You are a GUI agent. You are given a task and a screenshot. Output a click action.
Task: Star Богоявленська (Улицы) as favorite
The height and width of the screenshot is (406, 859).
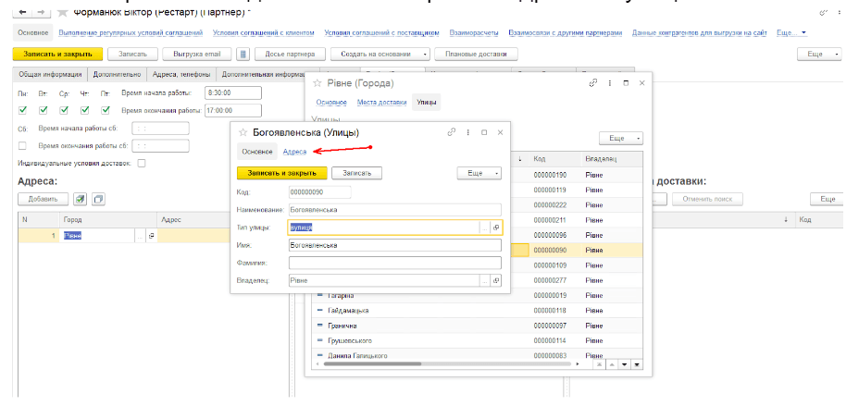tap(243, 132)
